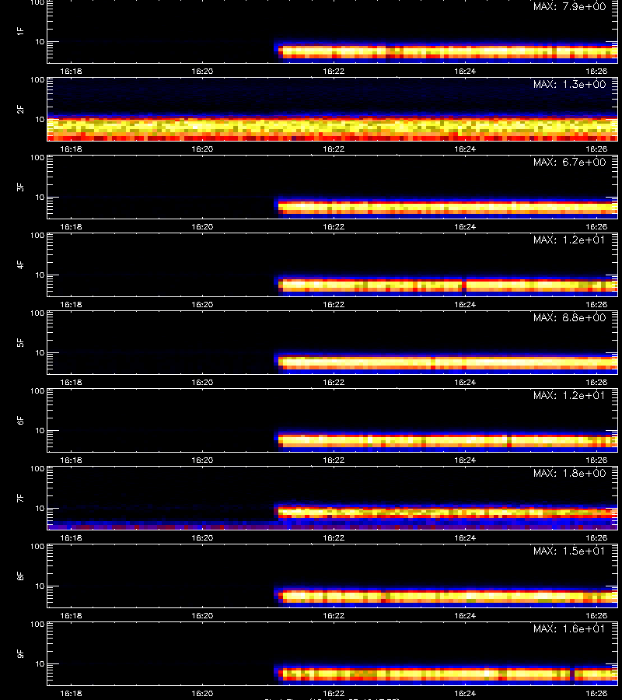Click the "MAX: 7.9e+00" label in panel 1F
Screen dimensions: 622x700
coord(569,7)
